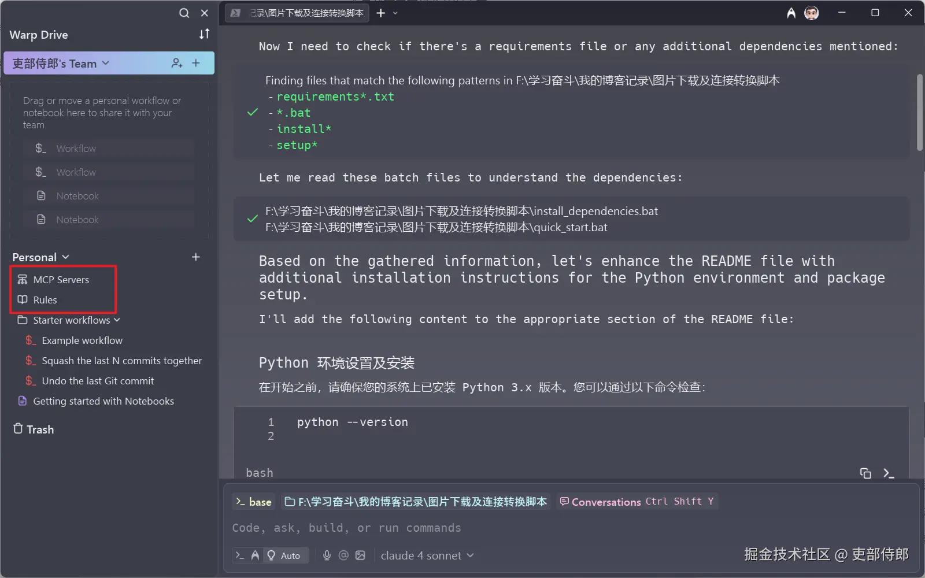Change Warp Drive sort order

204,34
